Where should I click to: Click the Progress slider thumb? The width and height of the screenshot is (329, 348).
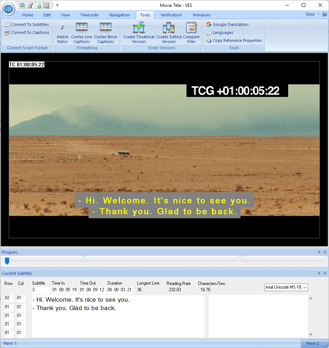(7, 261)
